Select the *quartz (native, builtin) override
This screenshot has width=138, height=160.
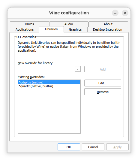pos(49,86)
